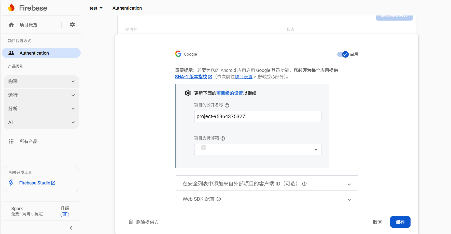Collapse the sidebar with the bottom chevron
The width and height of the screenshot is (451, 234).
click(x=71, y=228)
